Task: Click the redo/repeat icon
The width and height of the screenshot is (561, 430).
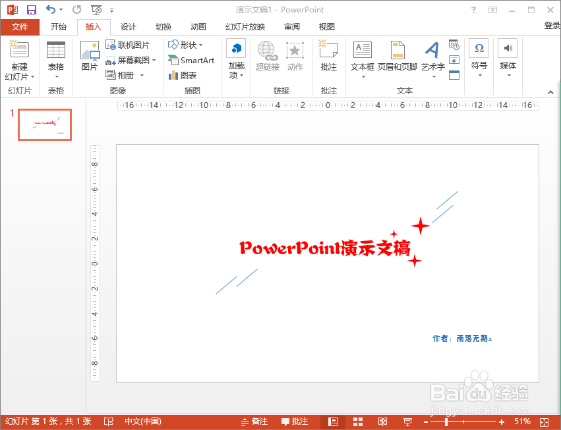Action: (x=76, y=10)
